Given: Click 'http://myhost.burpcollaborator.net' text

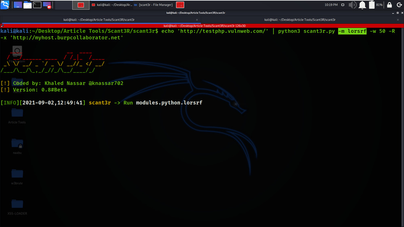Looking at the screenshot, I should pos(67,38).
